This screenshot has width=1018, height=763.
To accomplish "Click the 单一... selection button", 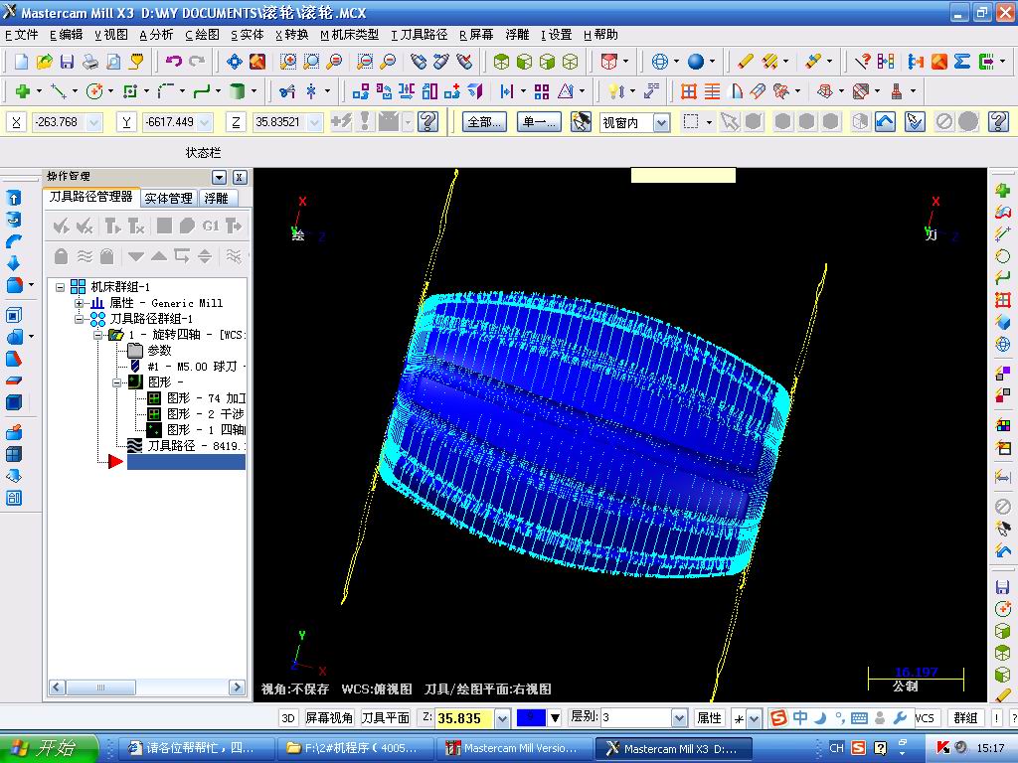I will coord(540,122).
